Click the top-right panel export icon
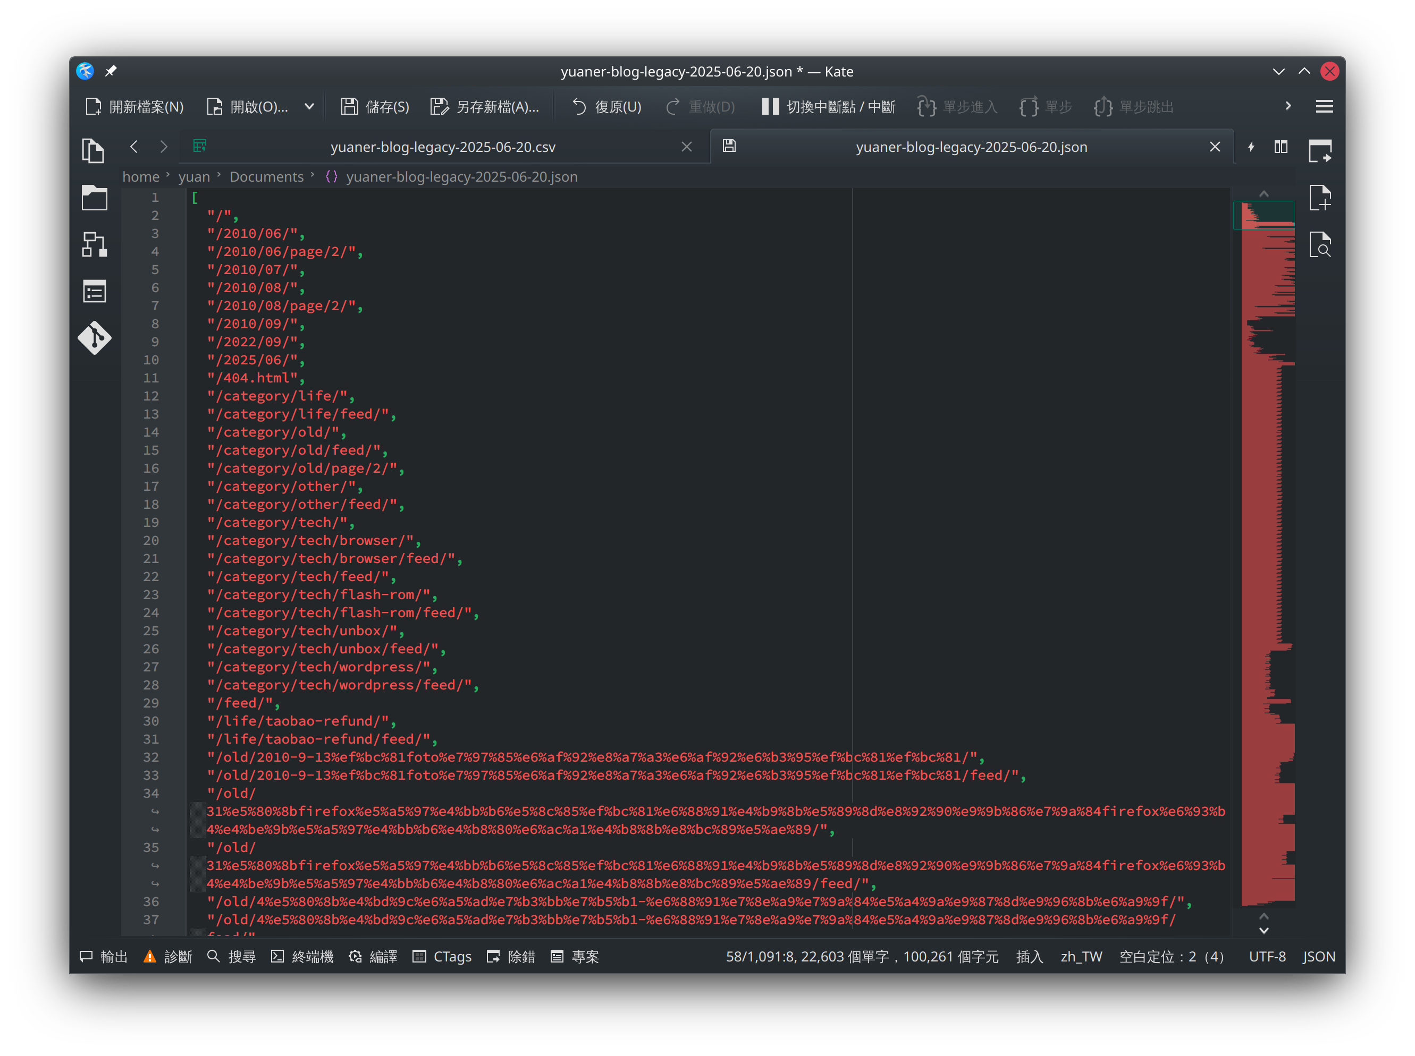The width and height of the screenshot is (1415, 1056). (x=1320, y=151)
